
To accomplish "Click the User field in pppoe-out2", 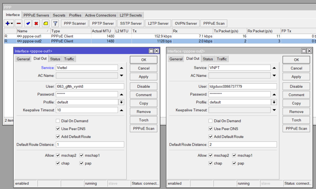I will coord(243,86).
